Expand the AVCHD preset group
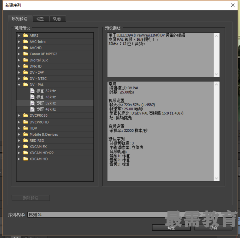Image resolution: width=241 pixels, height=239 pixels. tap(19, 48)
